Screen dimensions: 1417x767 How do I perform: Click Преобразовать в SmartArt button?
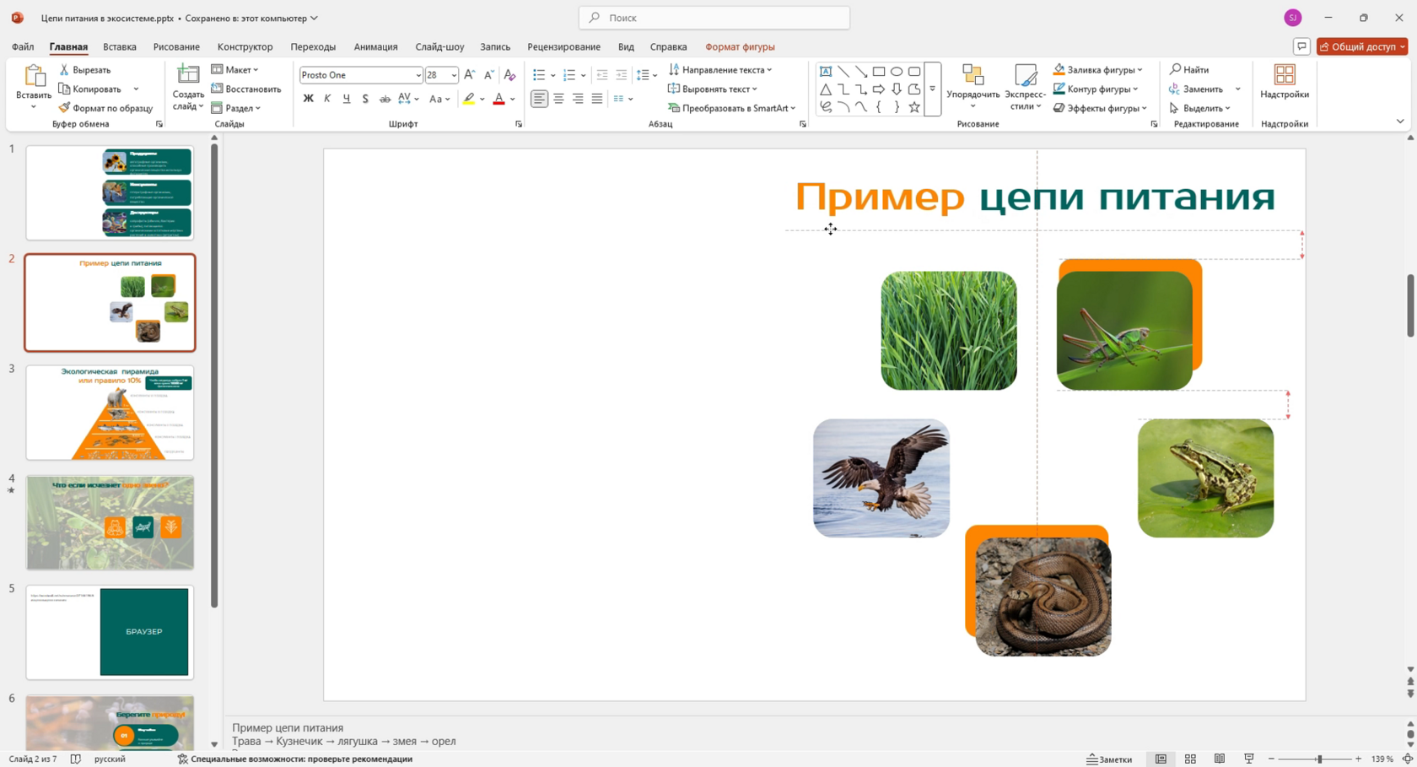[x=731, y=108]
